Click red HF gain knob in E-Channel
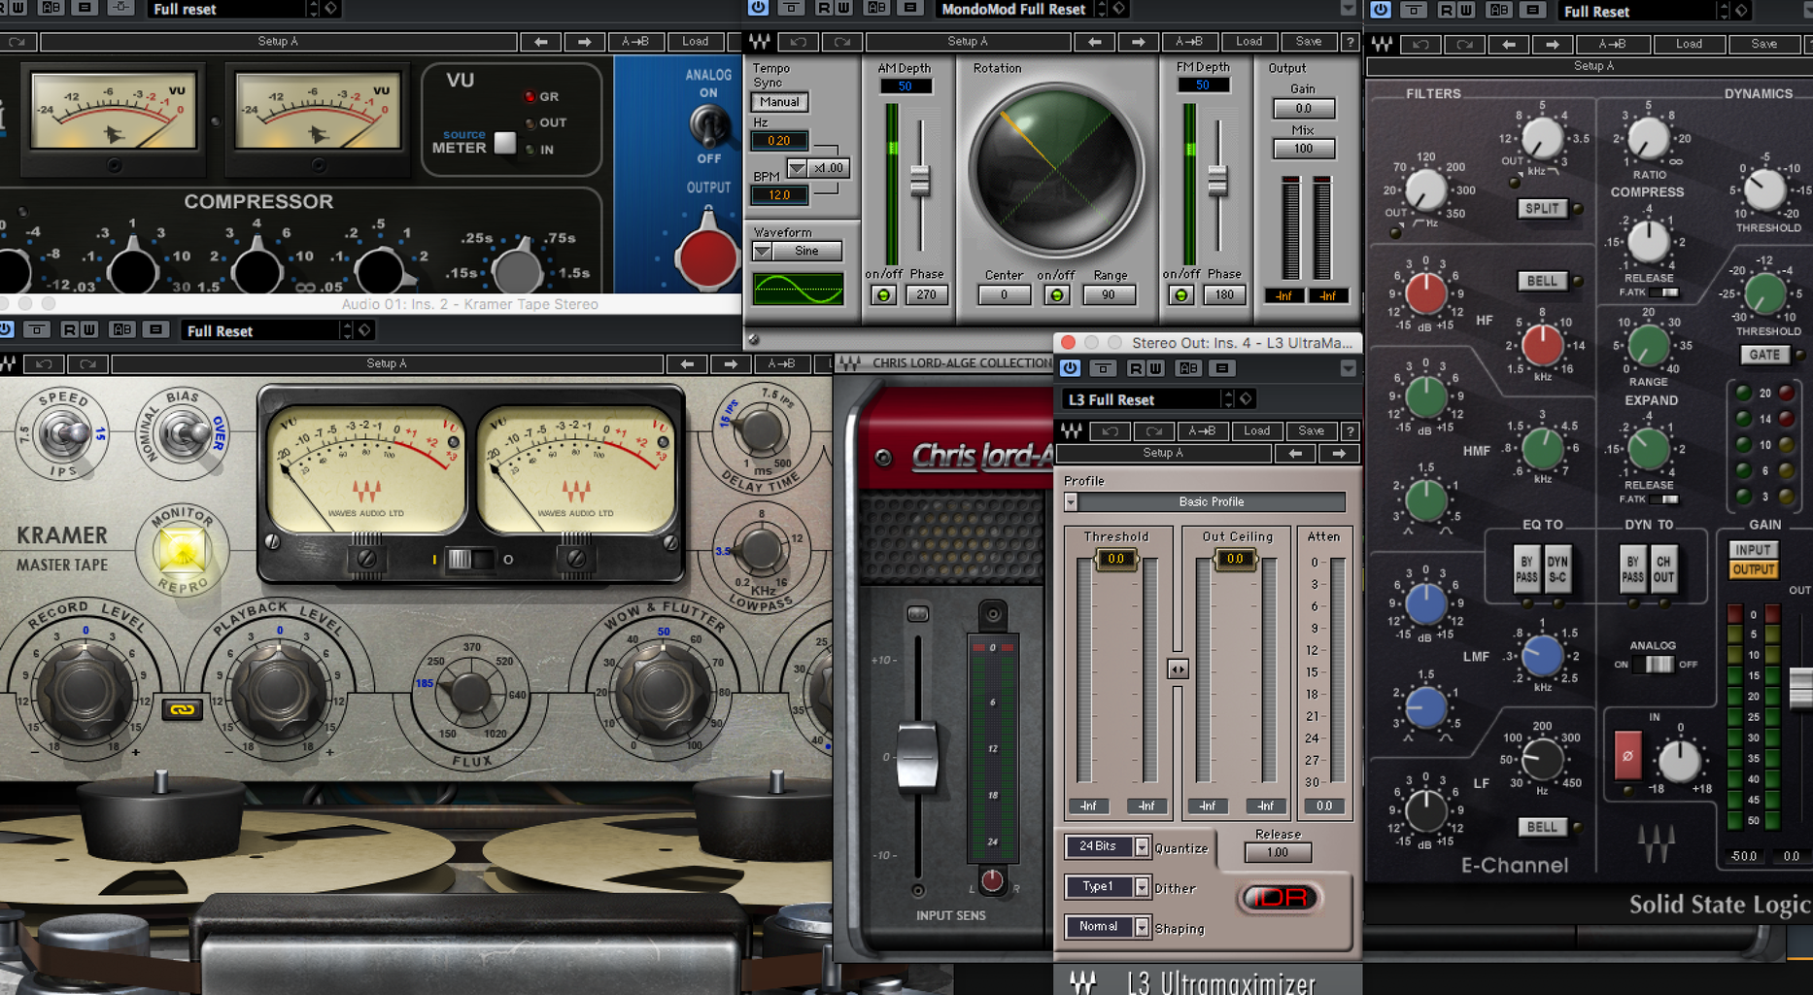 [x=1425, y=292]
